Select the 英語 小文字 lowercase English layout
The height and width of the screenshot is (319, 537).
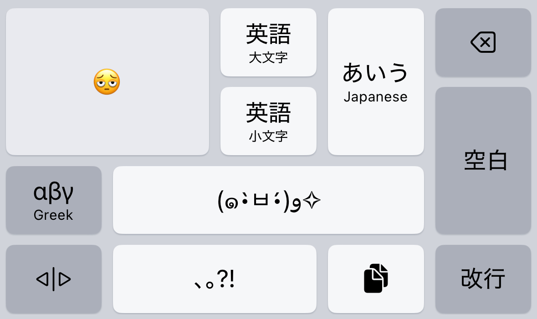(x=268, y=121)
